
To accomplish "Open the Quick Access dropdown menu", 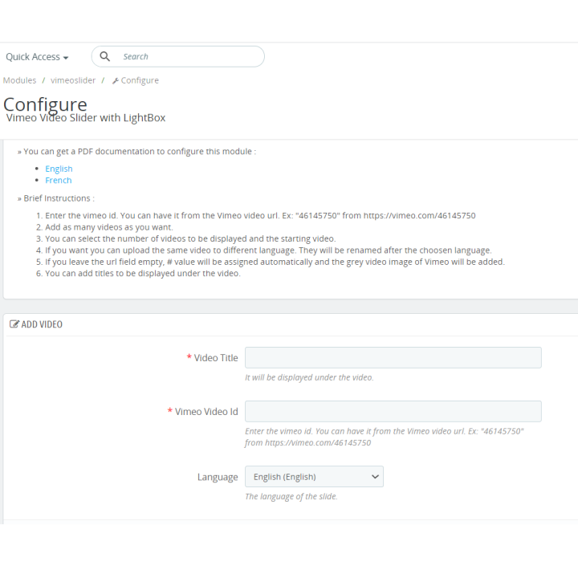I will 37,57.
